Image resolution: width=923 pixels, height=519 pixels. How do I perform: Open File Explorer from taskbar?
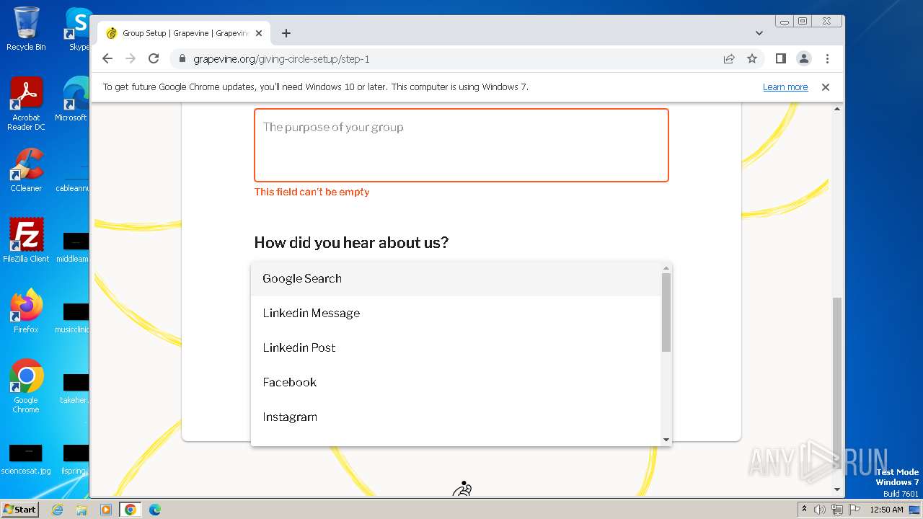[x=81, y=510]
